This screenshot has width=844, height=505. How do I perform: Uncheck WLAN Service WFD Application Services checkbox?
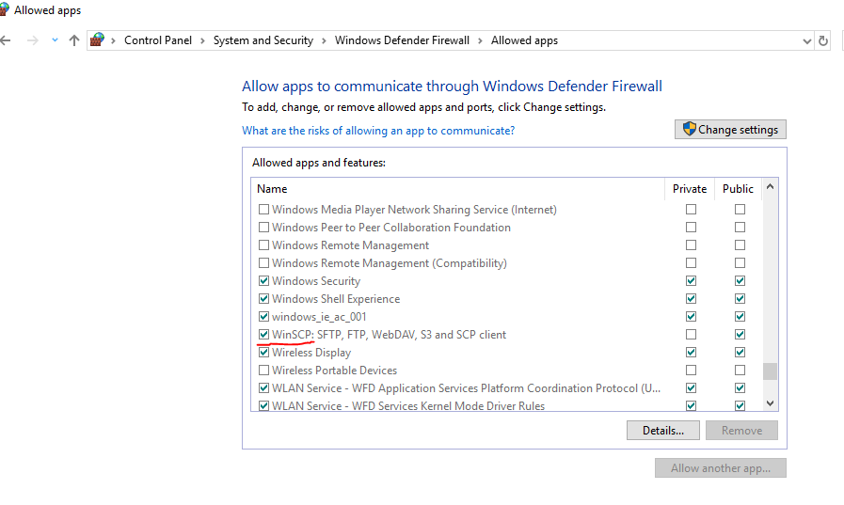(263, 387)
